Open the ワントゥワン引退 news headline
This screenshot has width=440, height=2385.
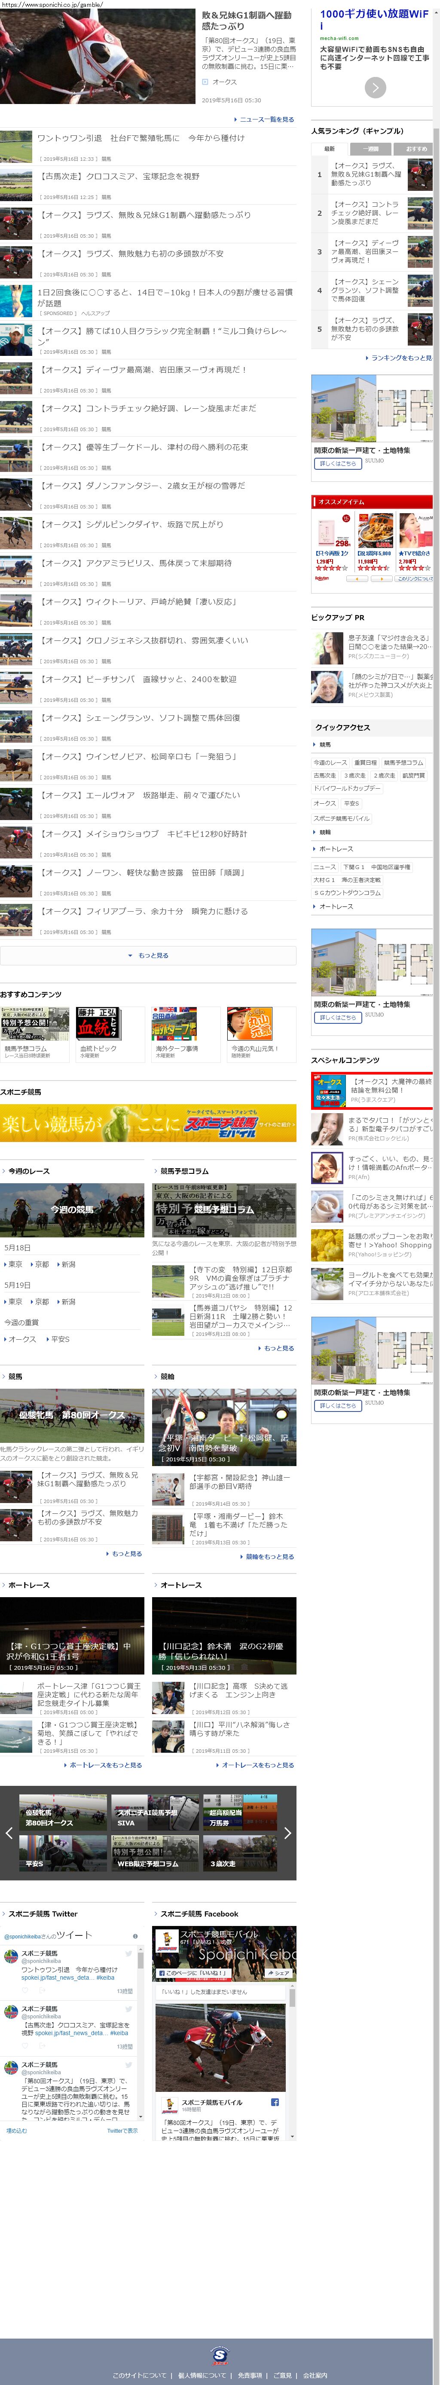click(141, 138)
